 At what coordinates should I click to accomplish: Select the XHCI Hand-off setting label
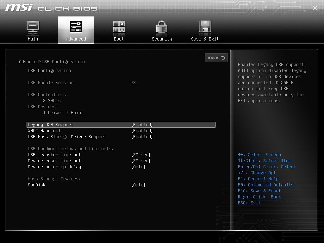pyautogui.click(x=44, y=131)
